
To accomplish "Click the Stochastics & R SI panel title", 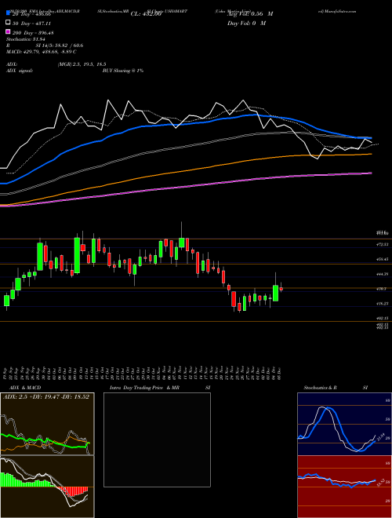I will click(x=336, y=388).
